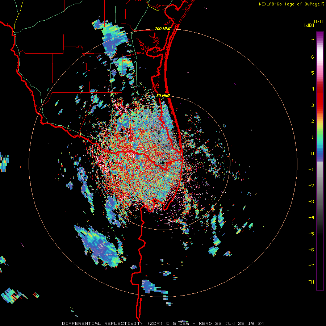
Task: Click the KBRO 22 JUN 25 19:24 timestamp
Action: tap(231, 323)
